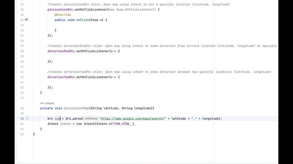Screen dimensions: 293x164
Task: Click the 'public void' keywords on line 32
Action: [x=65, y=20]
